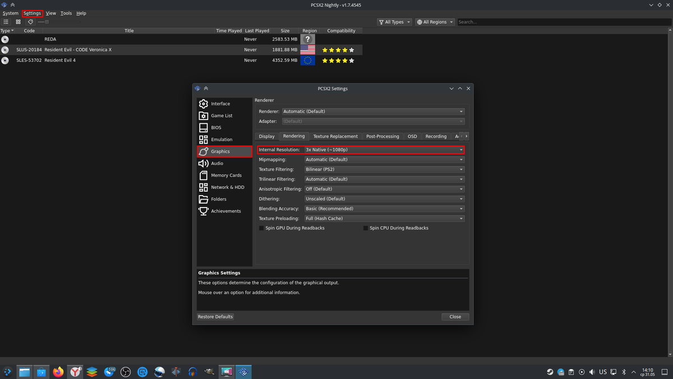Open Firefox from the taskbar
673x379 pixels.
pyautogui.click(x=58, y=372)
